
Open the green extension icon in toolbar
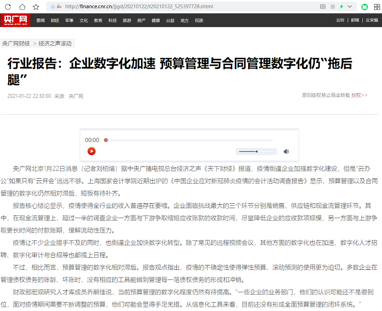[364, 7]
